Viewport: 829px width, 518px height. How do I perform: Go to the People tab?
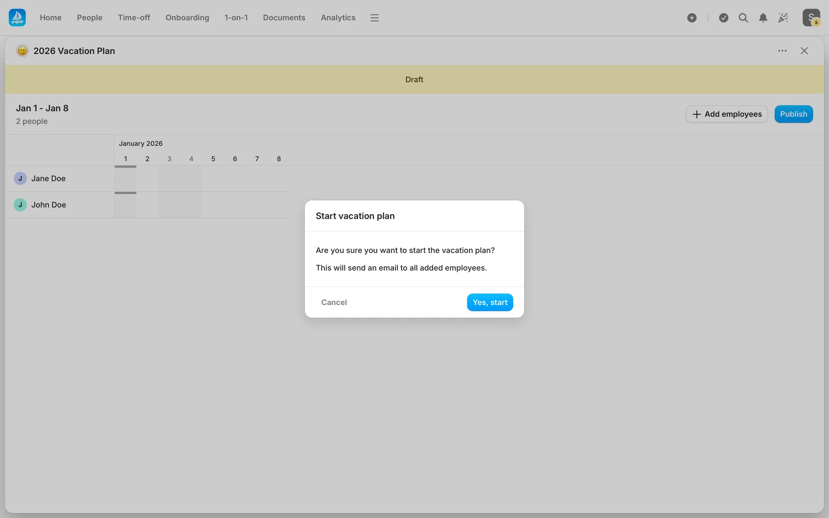(89, 18)
